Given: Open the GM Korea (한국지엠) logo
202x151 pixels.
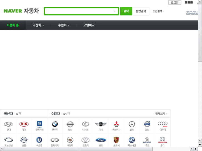Looking at the screenshot, I should click(x=39, y=124).
